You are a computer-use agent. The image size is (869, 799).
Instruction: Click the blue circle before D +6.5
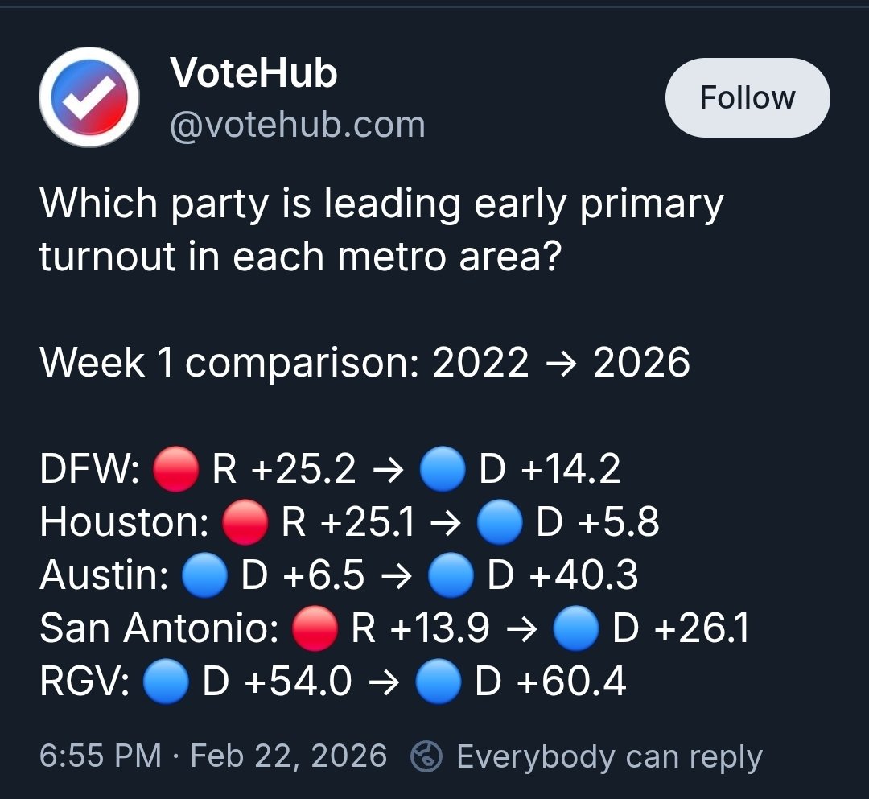[x=204, y=576]
